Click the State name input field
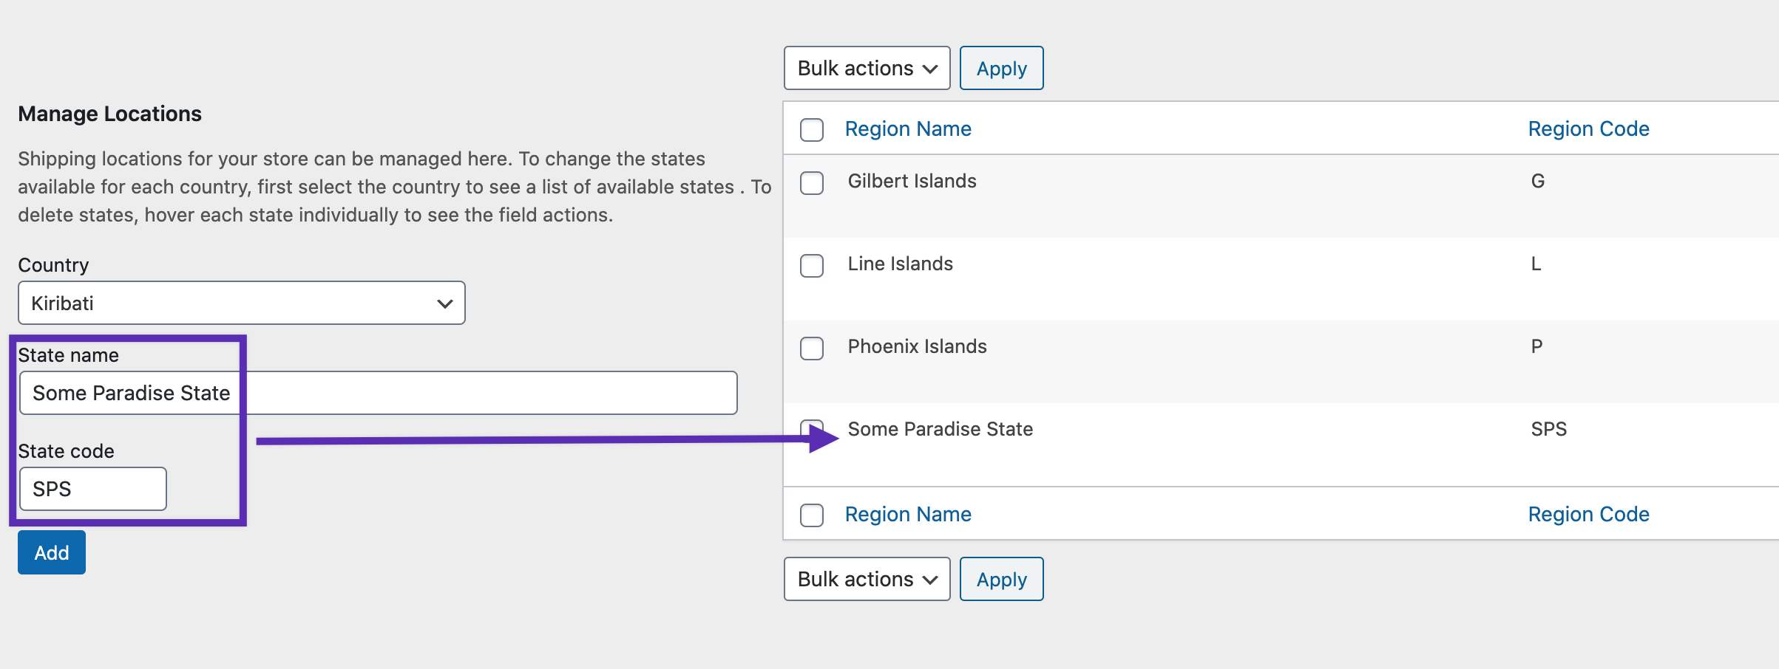The height and width of the screenshot is (669, 1779). [x=377, y=393]
